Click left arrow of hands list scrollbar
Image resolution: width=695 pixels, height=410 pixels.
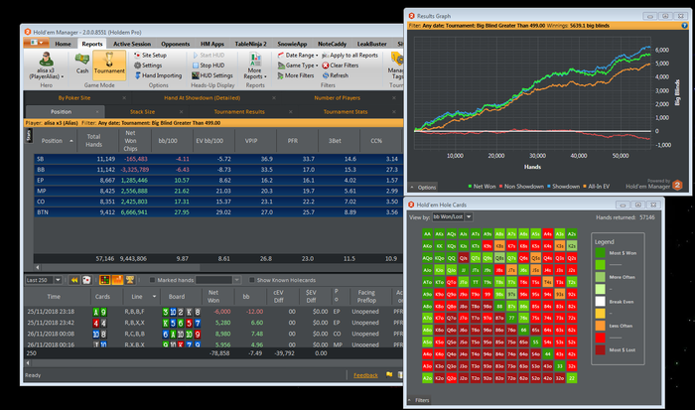point(28,362)
